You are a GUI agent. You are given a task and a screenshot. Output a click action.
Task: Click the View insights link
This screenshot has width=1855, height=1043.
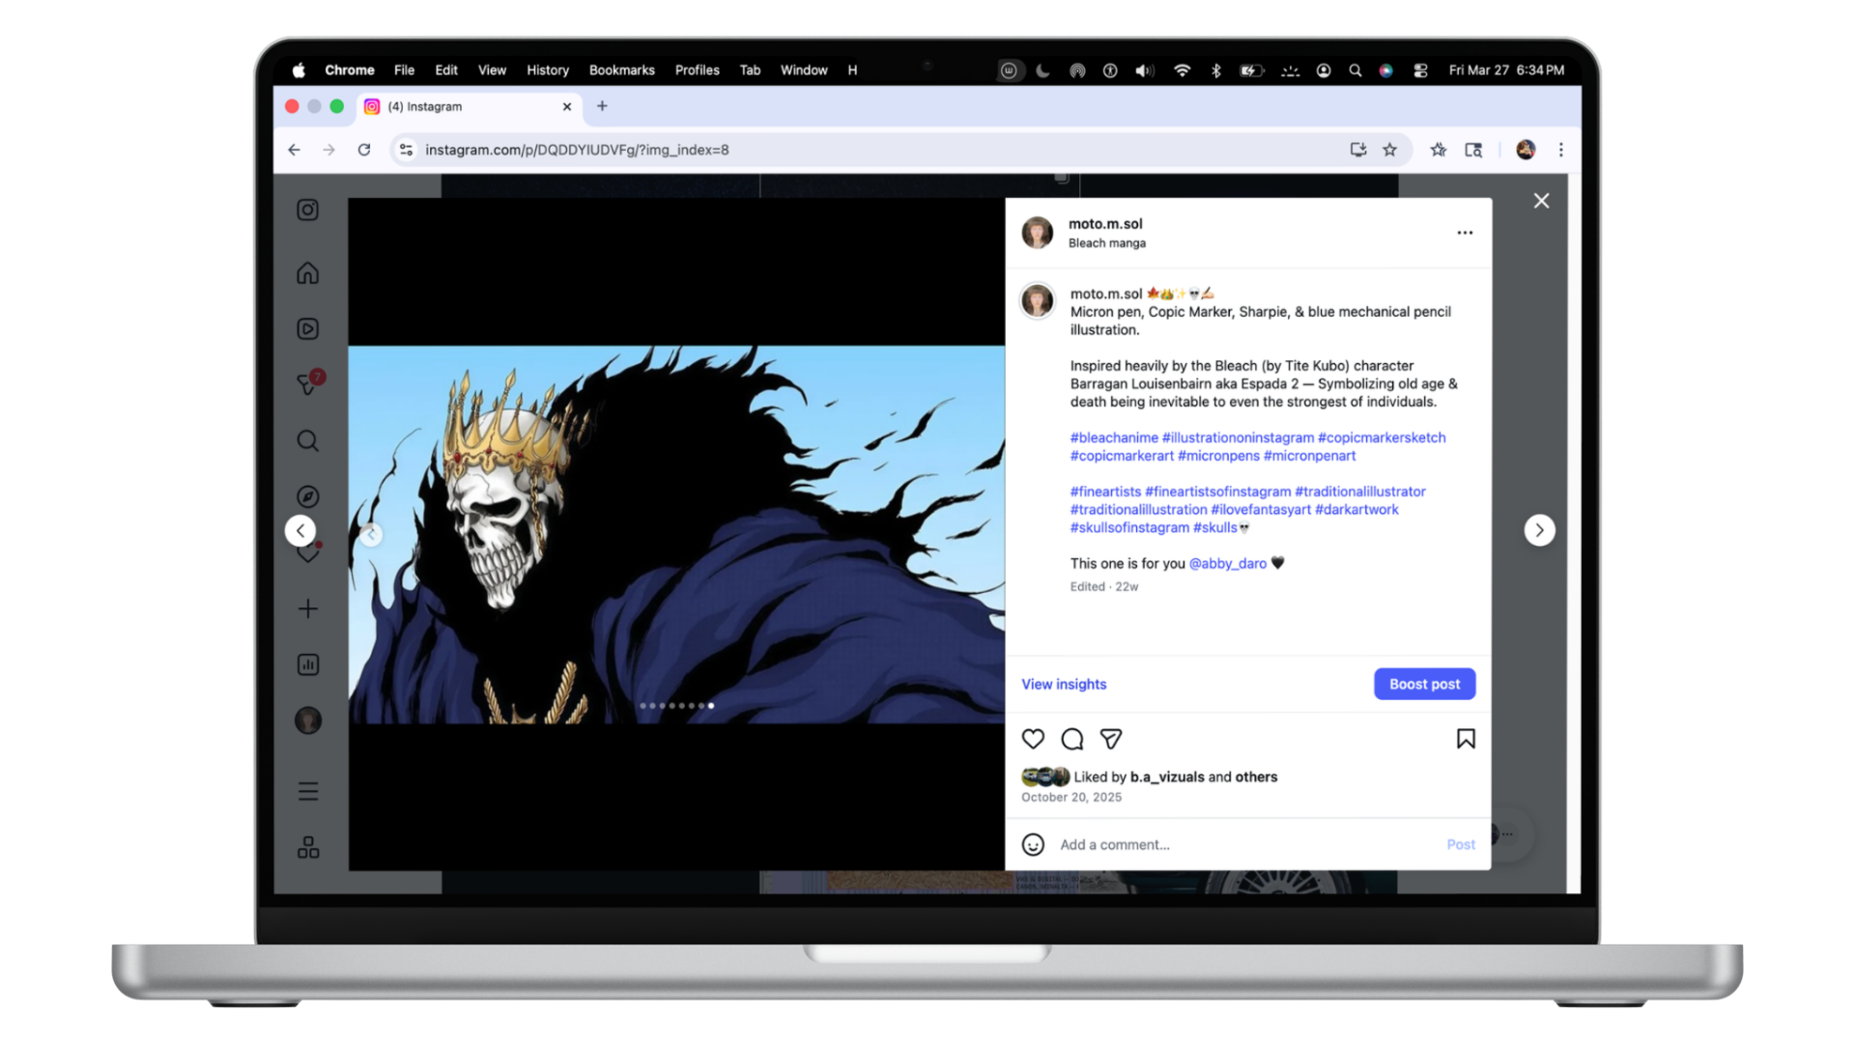click(x=1064, y=684)
